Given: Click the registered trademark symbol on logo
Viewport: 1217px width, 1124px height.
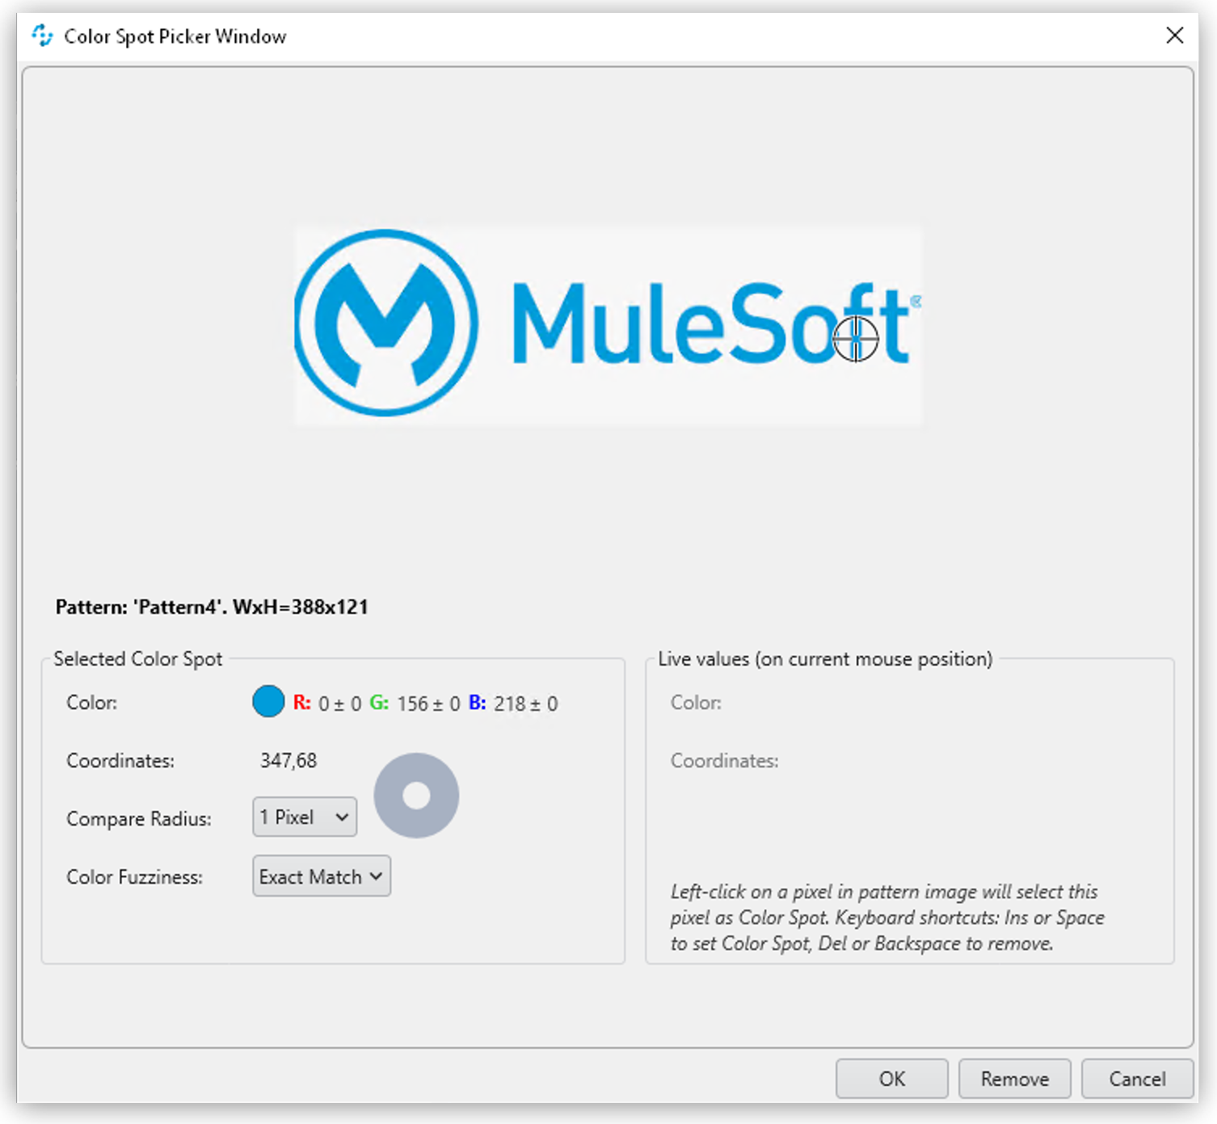Looking at the screenshot, I should click(x=916, y=302).
